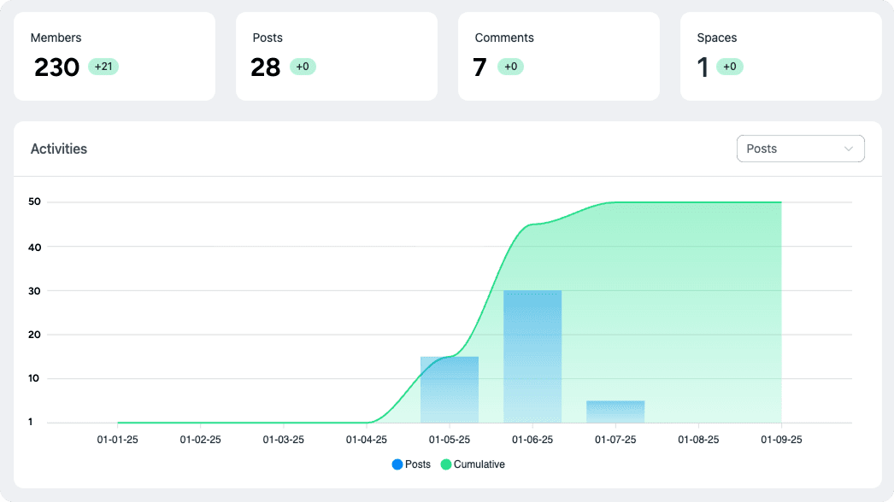This screenshot has width=894, height=502.
Task: Toggle the Posts series via its legend entry
Action: click(x=410, y=464)
